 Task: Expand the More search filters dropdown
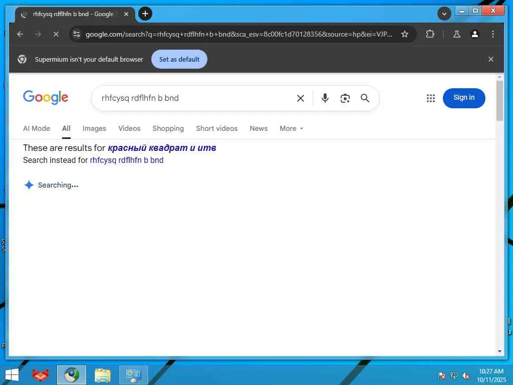coord(291,128)
